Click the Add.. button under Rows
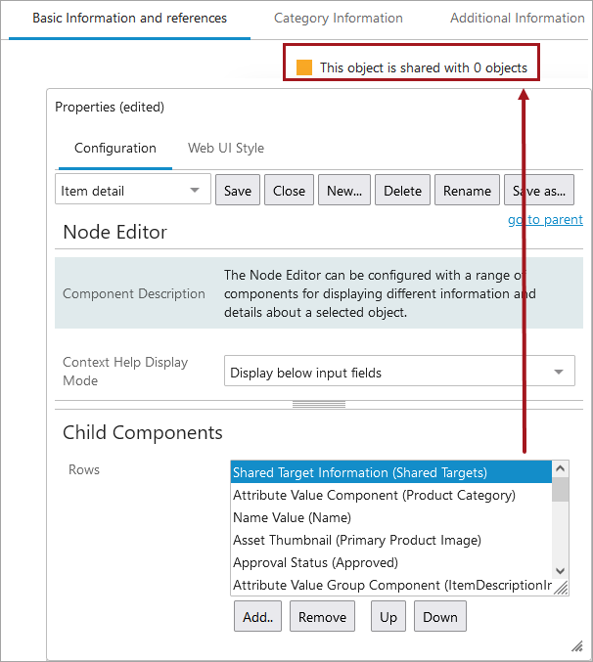Image resolution: width=593 pixels, height=662 pixels. [x=257, y=617]
